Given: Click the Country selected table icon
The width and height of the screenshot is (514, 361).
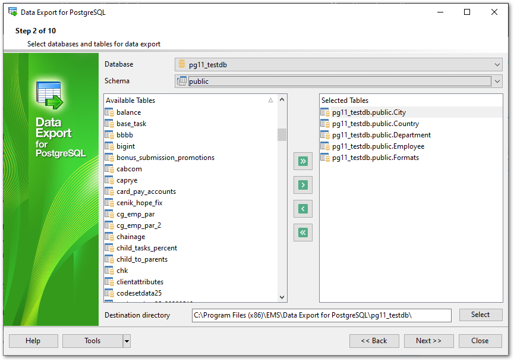Looking at the screenshot, I should tap(325, 124).
